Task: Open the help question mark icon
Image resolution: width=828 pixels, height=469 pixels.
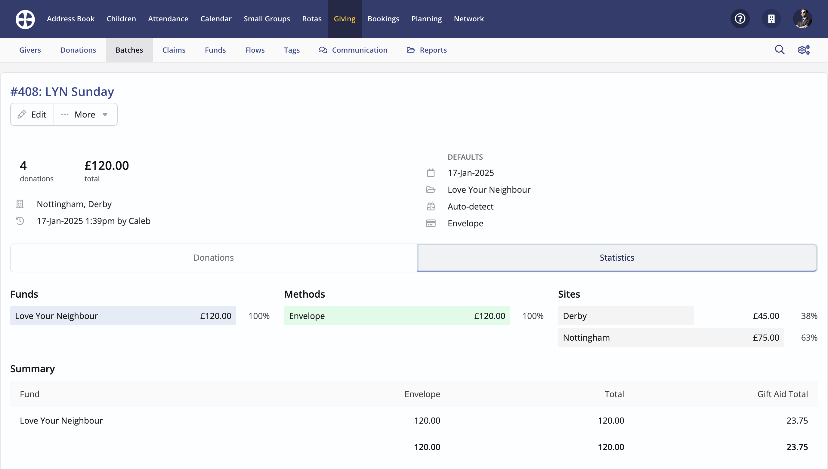Action: (740, 19)
